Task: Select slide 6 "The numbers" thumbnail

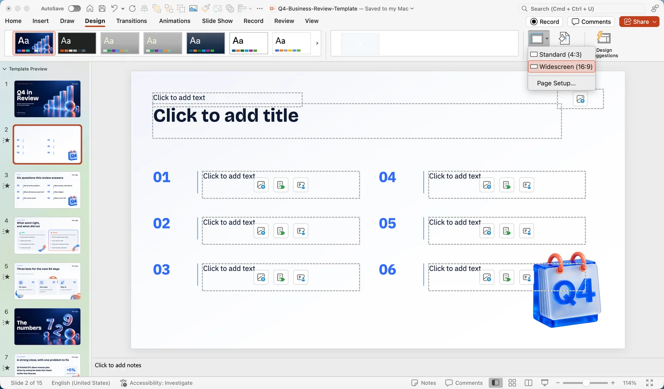Action: click(47, 326)
